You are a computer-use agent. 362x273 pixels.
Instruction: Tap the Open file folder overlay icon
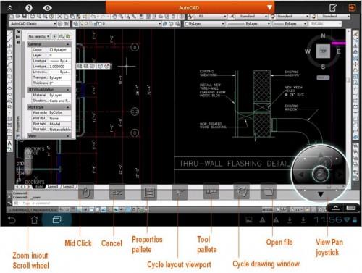269,192
